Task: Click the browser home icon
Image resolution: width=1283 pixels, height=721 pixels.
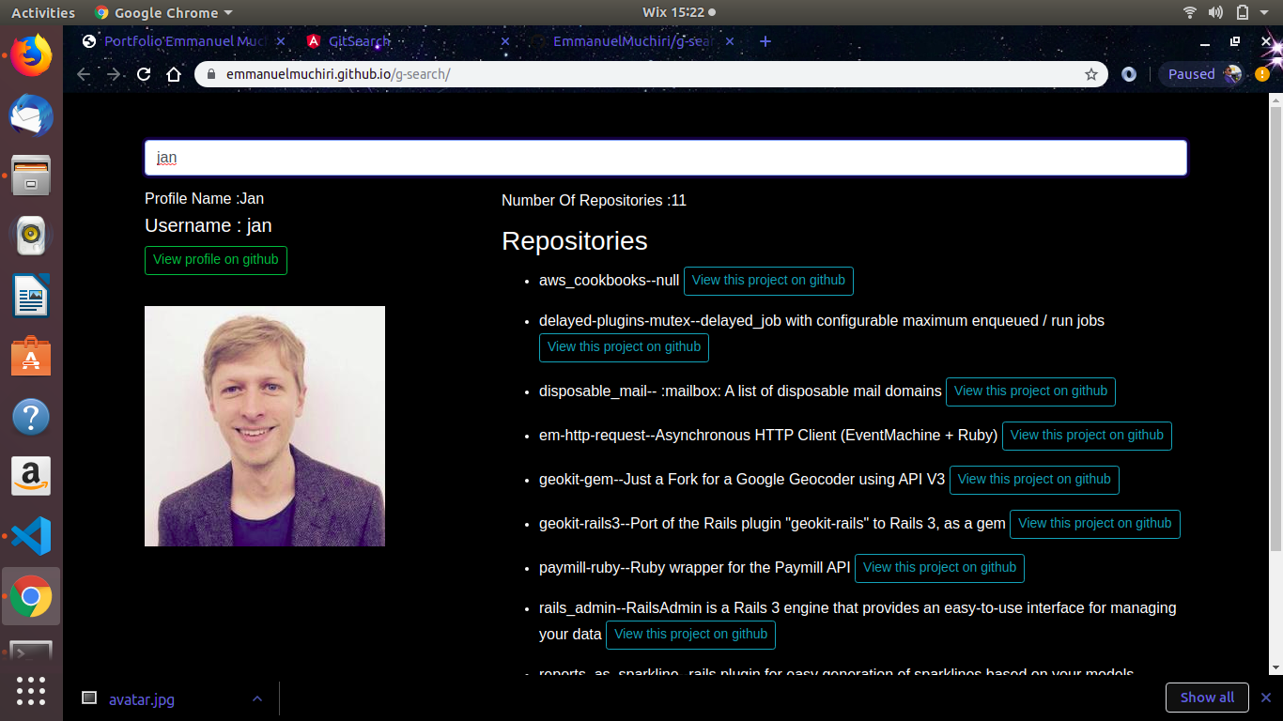Action: tap(173, 74)
